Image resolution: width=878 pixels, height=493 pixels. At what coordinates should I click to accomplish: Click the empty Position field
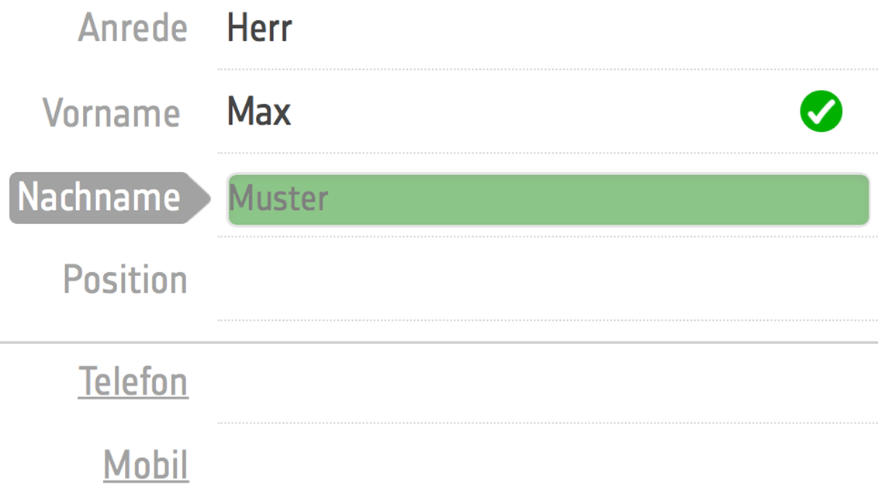pyautogui.click(x=548, y=279)
